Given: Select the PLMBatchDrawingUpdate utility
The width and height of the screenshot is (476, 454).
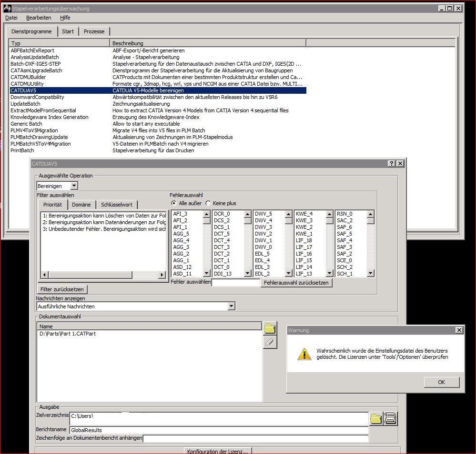Looking at the screenshot, I should click(x=158, y=137).
